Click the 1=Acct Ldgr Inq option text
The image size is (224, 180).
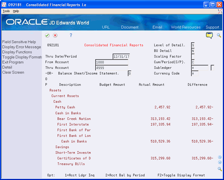click(x=80, y=175)
